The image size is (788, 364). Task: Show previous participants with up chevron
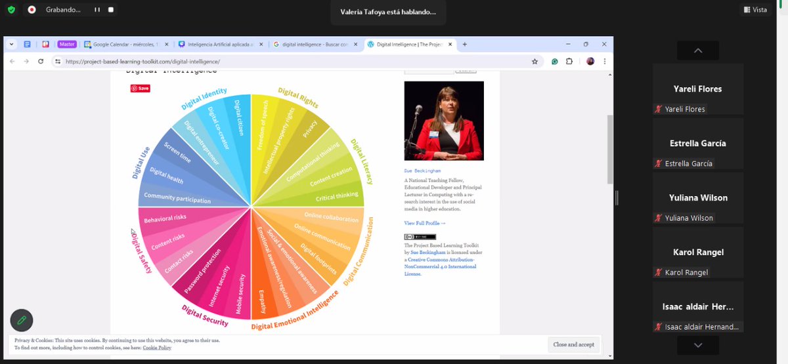[697, 51]
